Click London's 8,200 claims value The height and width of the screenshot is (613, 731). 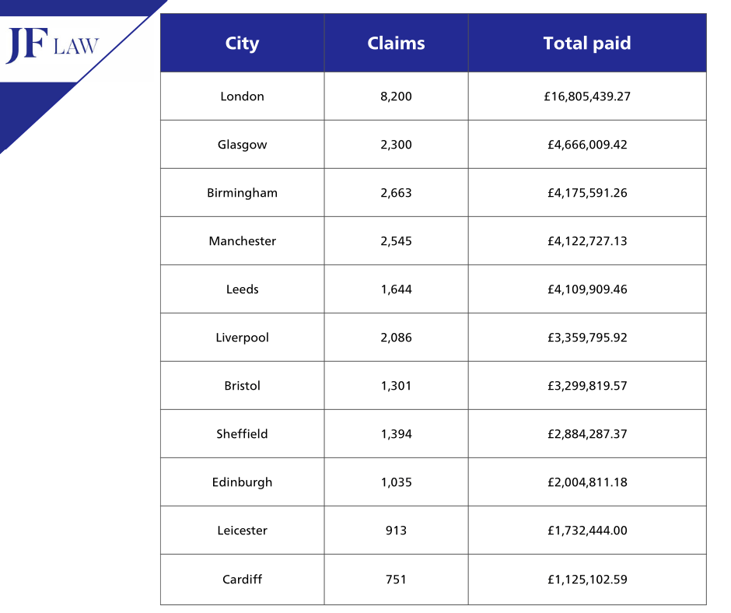click(396, 96)
